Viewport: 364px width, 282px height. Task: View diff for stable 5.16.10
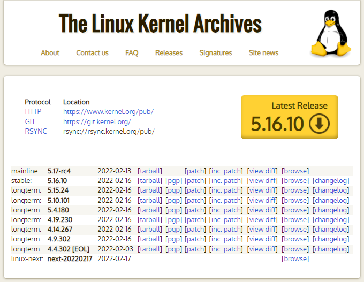[x=262, y=180]
